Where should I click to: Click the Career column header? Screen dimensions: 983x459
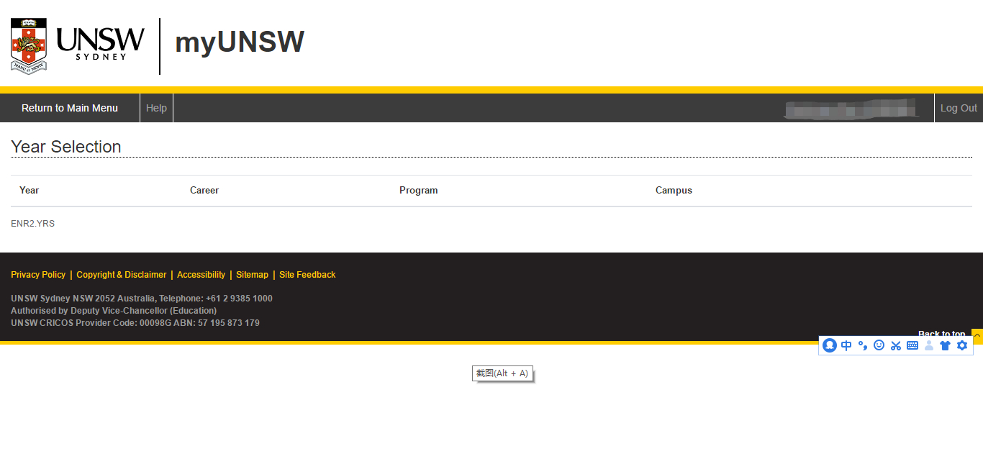[204, 191]
